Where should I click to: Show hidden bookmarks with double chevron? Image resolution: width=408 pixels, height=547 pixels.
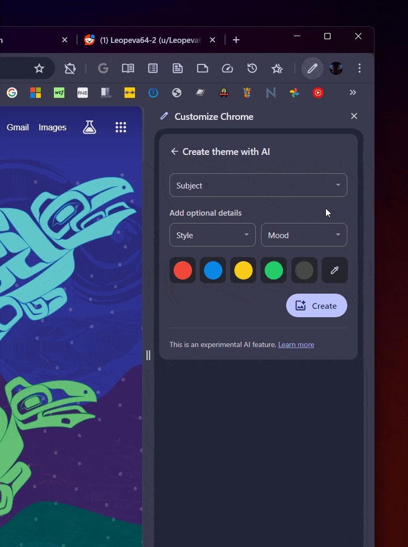click(x=353, y=93)
